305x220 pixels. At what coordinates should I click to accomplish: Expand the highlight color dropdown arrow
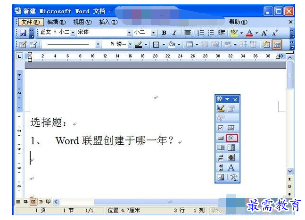241,33
